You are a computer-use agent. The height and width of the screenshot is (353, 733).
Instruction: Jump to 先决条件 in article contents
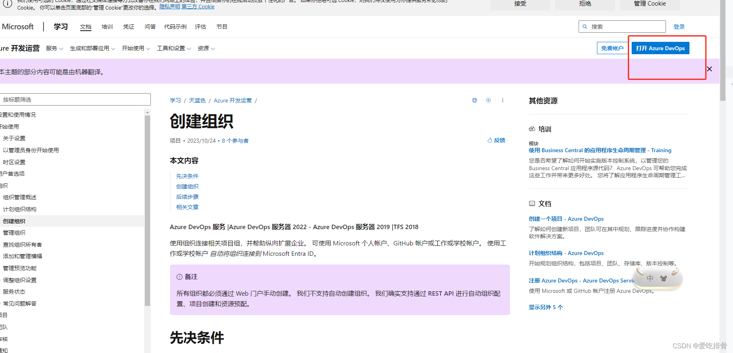click(x=187, y=176)
